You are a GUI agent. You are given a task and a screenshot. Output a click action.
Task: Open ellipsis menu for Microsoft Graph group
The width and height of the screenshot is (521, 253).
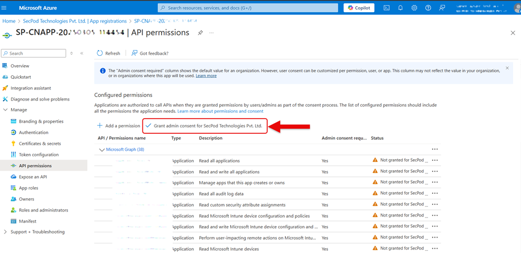(434, 149)
